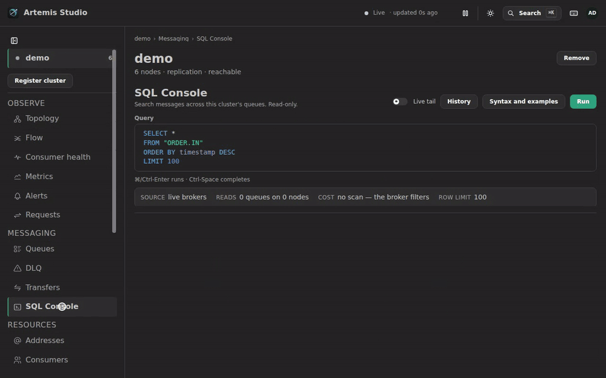The height and width of the screenshot is (378, 606).
Task: Open the AD user avatar menu
Action: [x=592, y=13]
